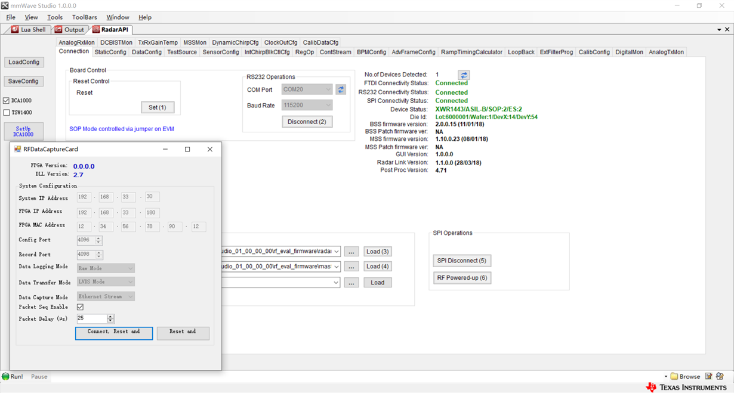Switch to the StaticConfig tab
Image resolution: width=734 pixels, height=393 pixels.
(x=110, y=52)
